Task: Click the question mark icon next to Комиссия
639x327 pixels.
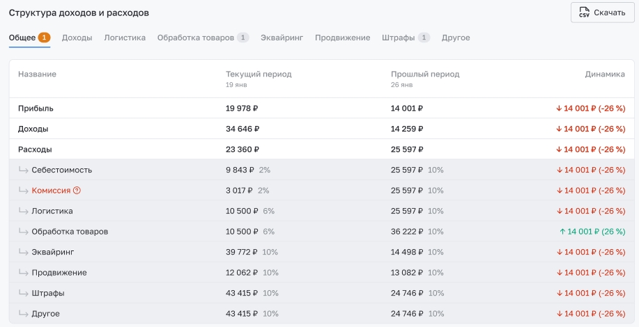Action: coord(77,191)
